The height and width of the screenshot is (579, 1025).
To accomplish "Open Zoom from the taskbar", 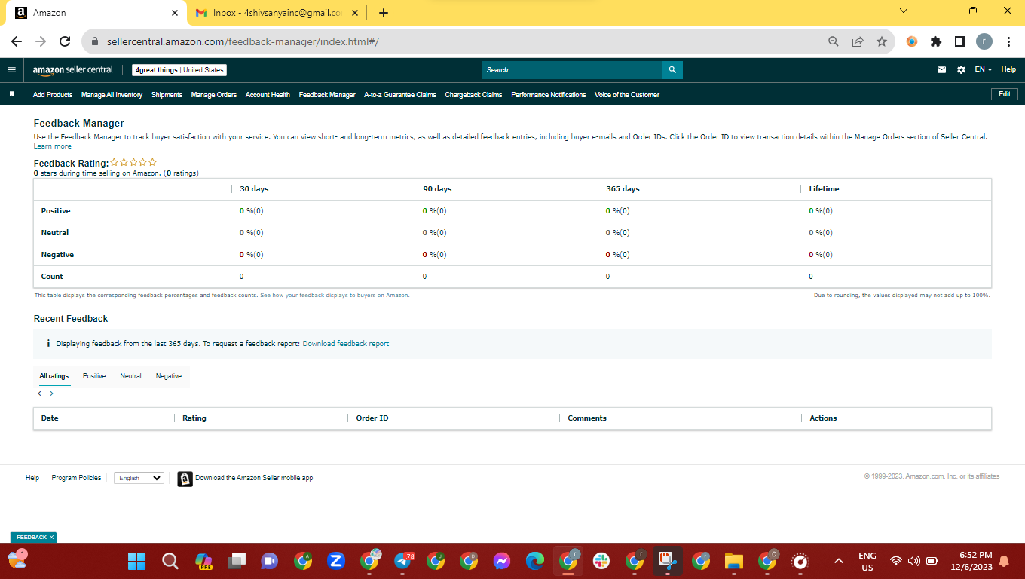I will (336, 561).
